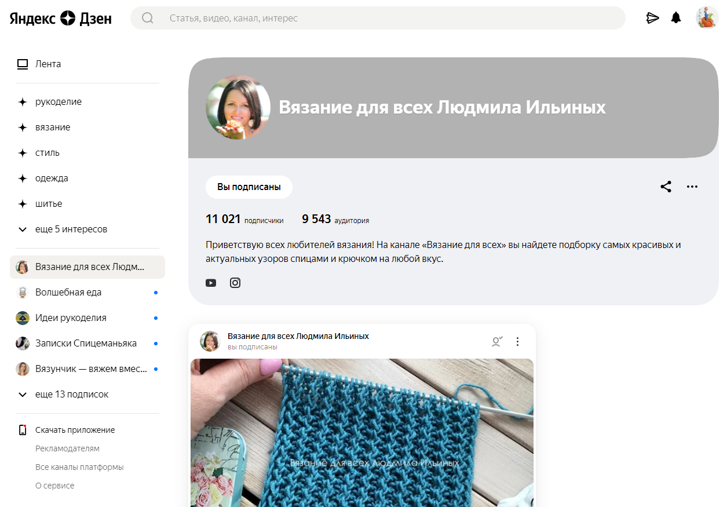Go to Yandex Zen home logo
This screenshot has height=507, width=727.
[x=60, y=18]
